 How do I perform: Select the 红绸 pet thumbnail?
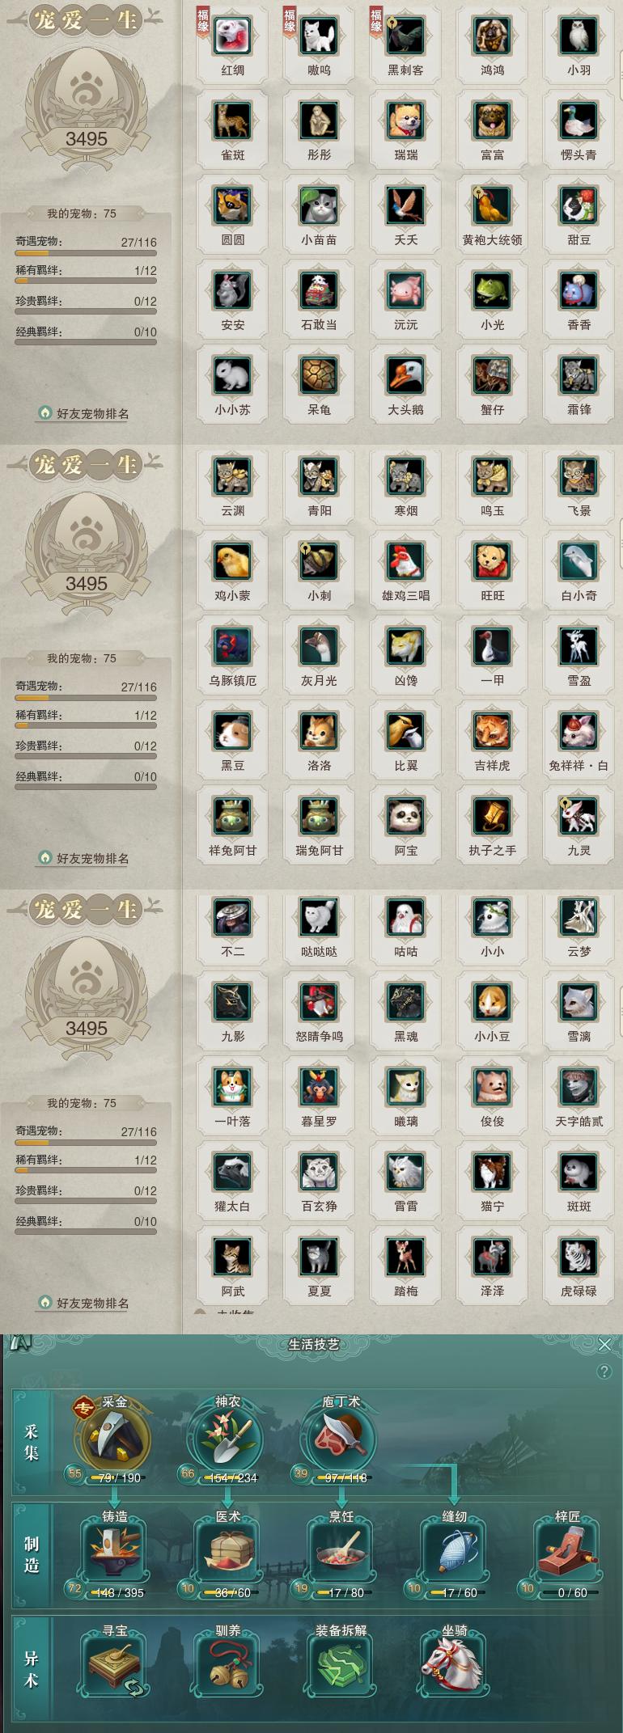232,36
